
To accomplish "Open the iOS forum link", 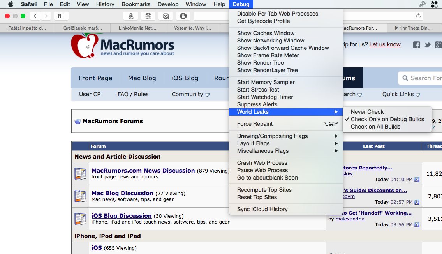I will coord(97,248).
